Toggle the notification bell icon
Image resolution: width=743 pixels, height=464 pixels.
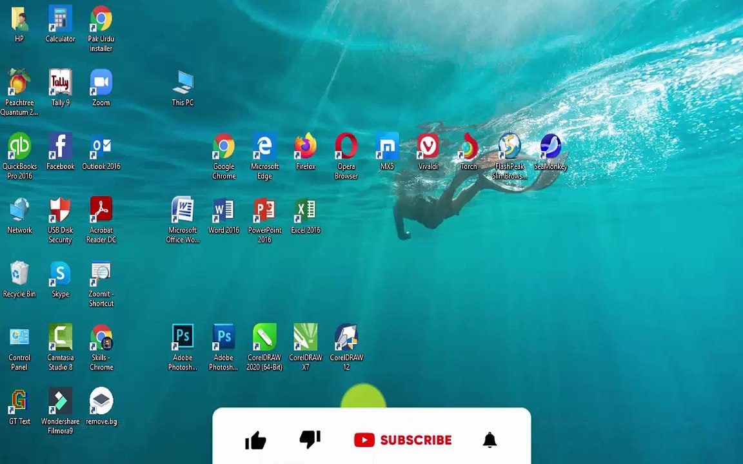490,440
